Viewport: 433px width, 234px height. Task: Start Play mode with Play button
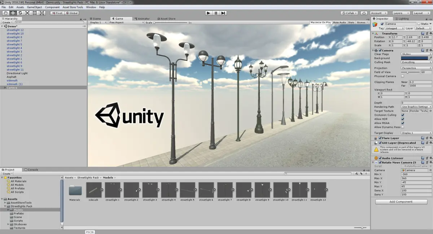tap(209, 13)
